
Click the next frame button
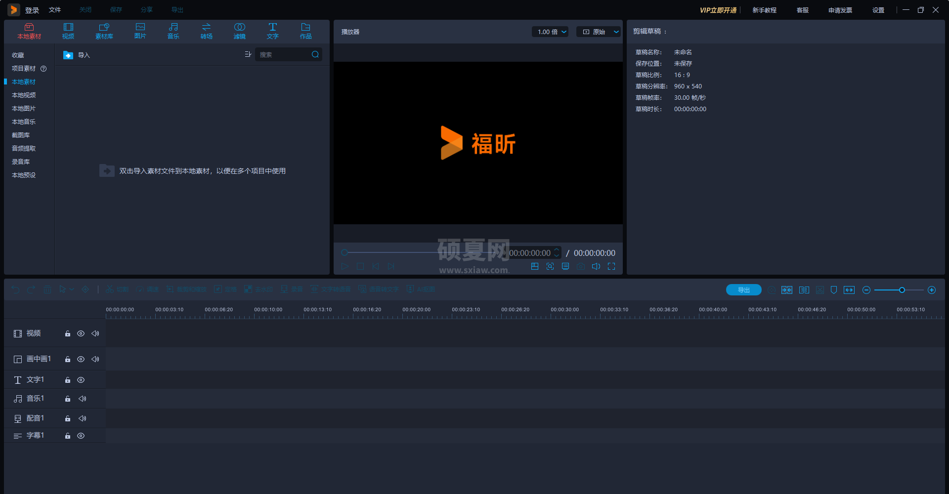point(391,266)
